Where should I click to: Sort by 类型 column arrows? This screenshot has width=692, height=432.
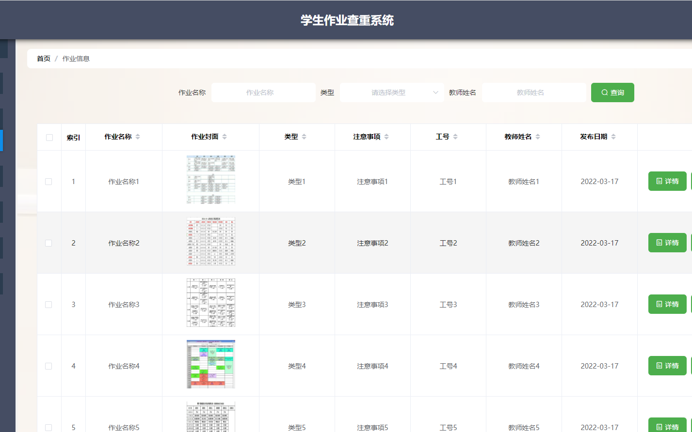[304, 137]
